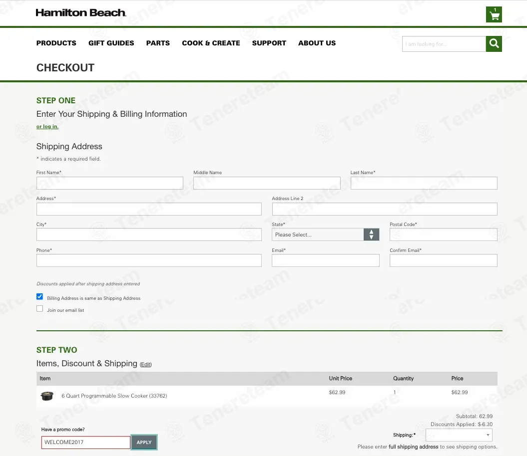
Task: Open the PRODUCTS menu
Action: 56,43
